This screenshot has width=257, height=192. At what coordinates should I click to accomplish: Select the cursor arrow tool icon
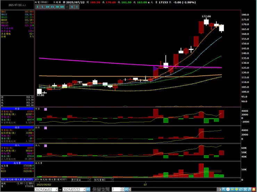coord(224,189)
